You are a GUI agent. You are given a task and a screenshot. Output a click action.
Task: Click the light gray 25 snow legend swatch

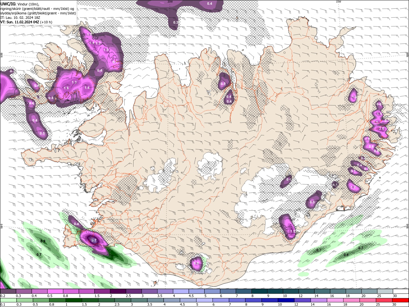(x=384, y=291)
